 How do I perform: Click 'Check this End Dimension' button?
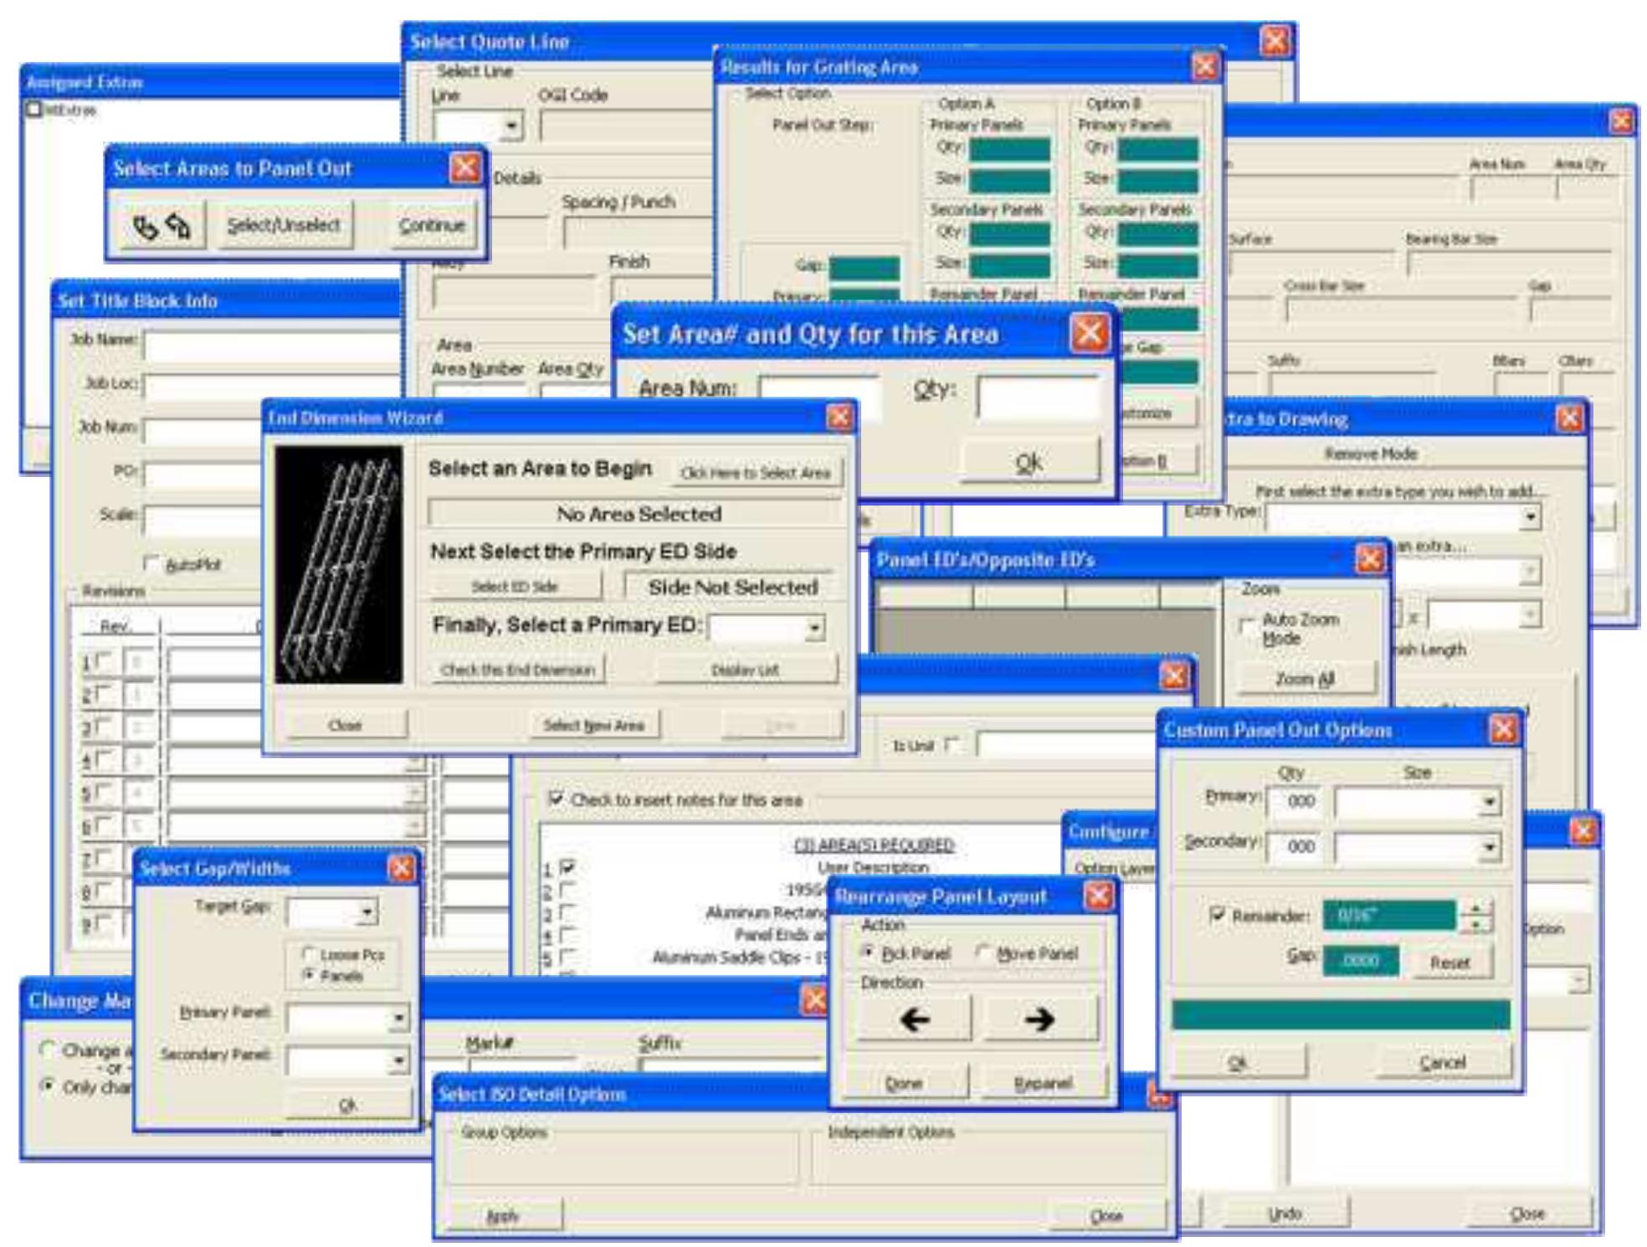[517, 670]
